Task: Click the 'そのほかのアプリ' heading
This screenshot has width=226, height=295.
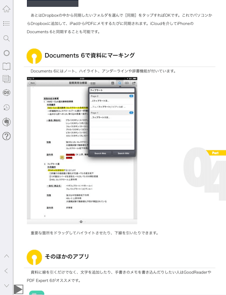Action: (x=67, y=257)
